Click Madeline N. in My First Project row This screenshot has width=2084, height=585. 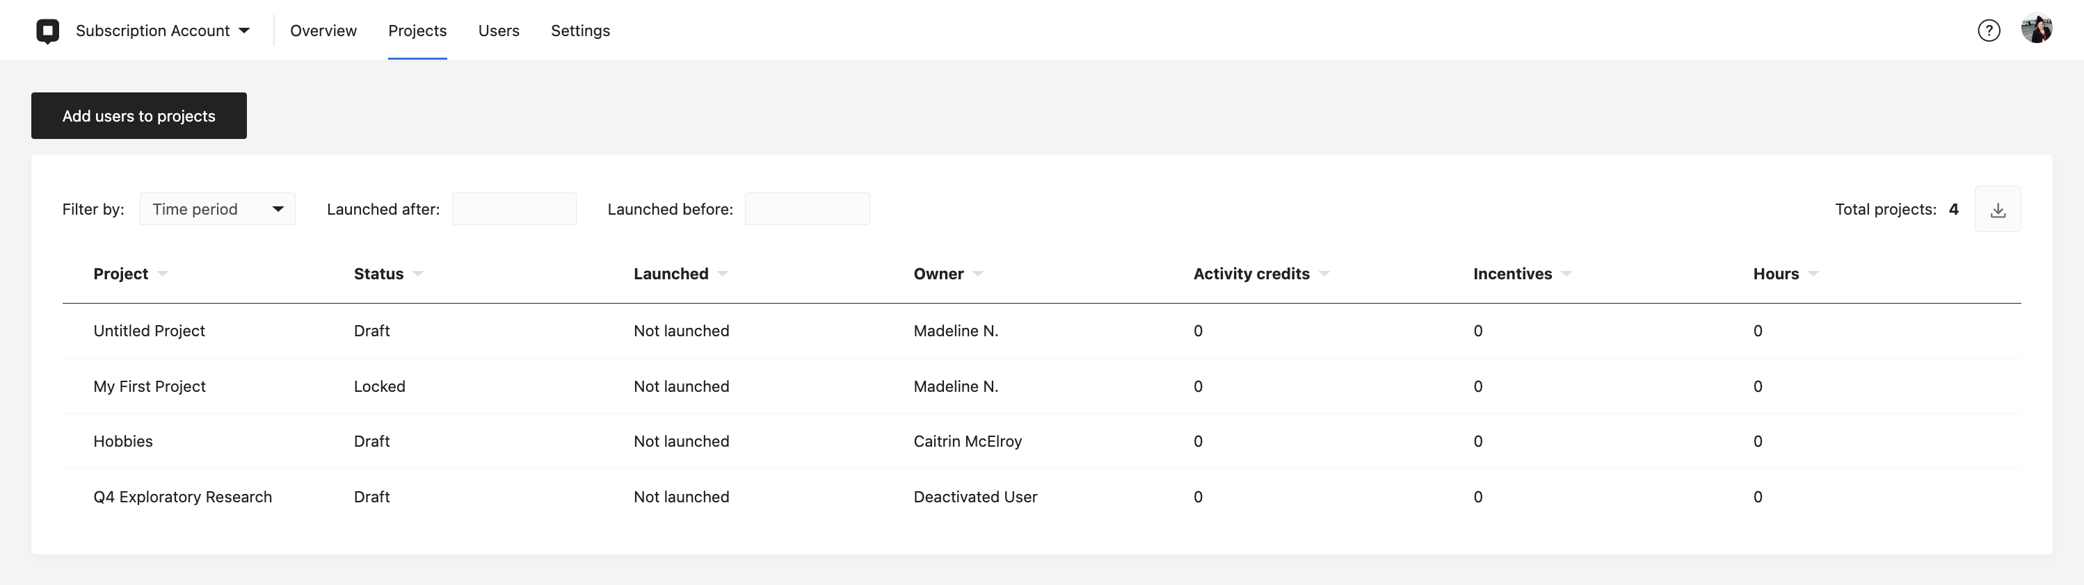(x=956, y=386)
